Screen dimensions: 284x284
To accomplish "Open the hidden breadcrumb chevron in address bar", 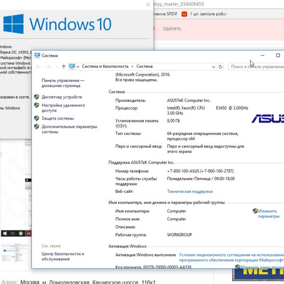I will tap(78, 67).
